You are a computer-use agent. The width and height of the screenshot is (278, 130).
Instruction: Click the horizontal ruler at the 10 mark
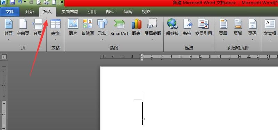(x=190, y=57)
